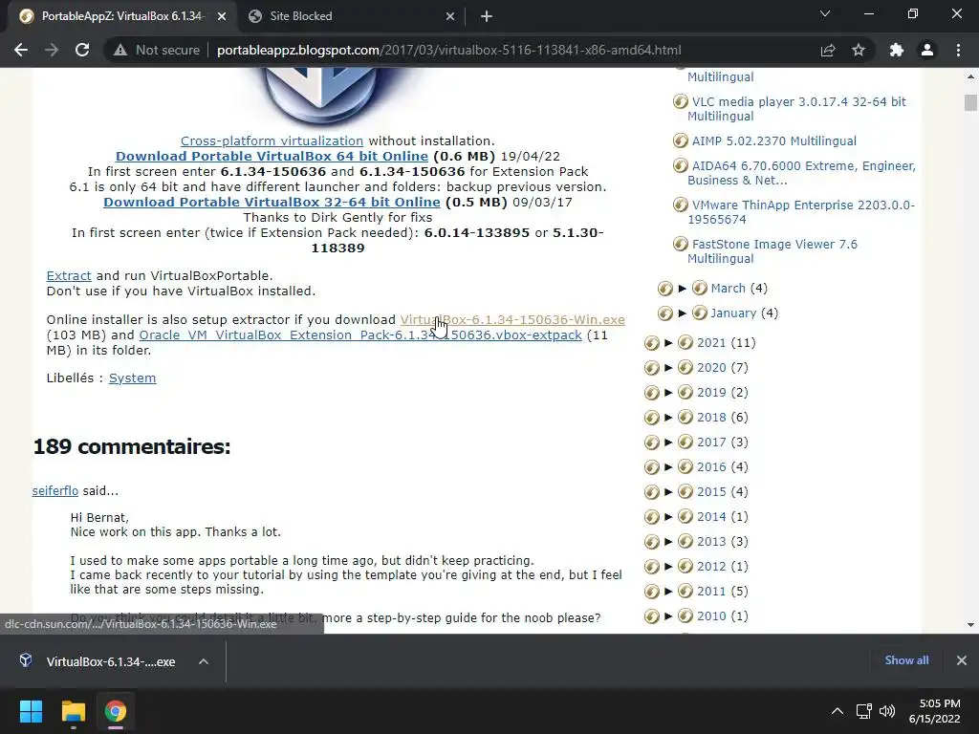Expand March archive arrow
979x734 pixels.
point(683,289)
